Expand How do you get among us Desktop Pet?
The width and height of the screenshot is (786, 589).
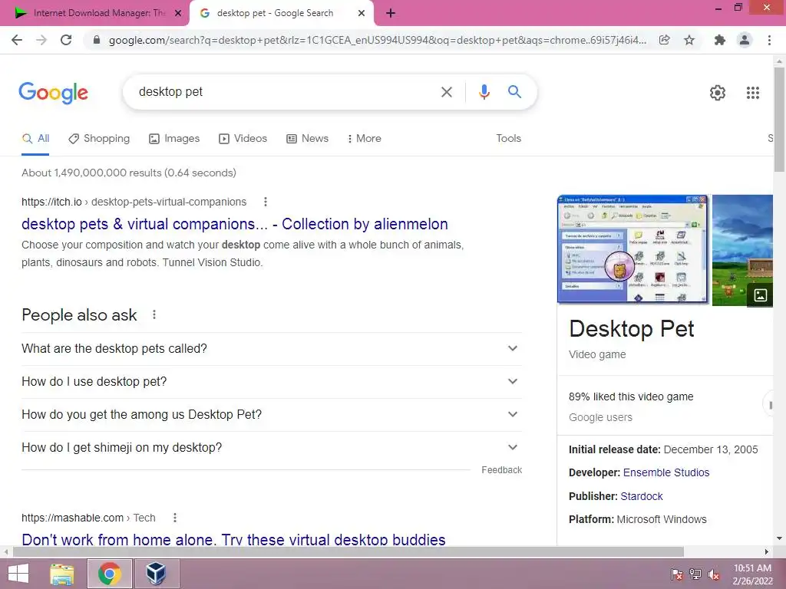[x=271, y=415]
